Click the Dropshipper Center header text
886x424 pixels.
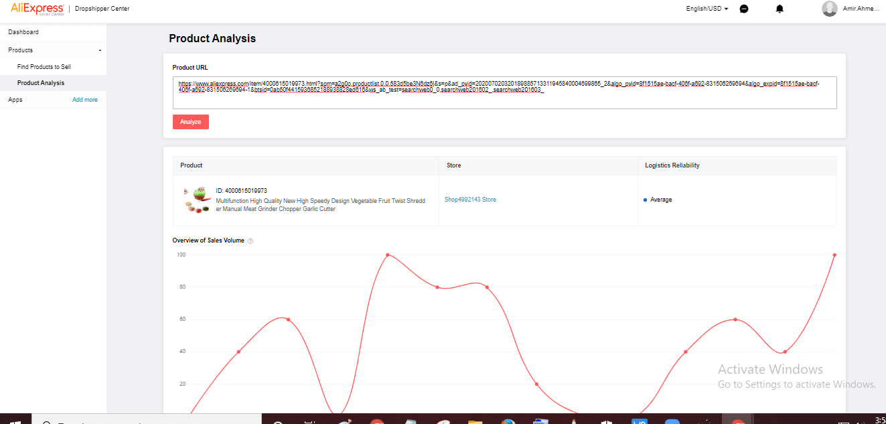coord(102,9)
